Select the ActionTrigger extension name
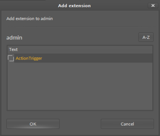Image resolution: width=160 pixels, height=136 pixels. 29,58
